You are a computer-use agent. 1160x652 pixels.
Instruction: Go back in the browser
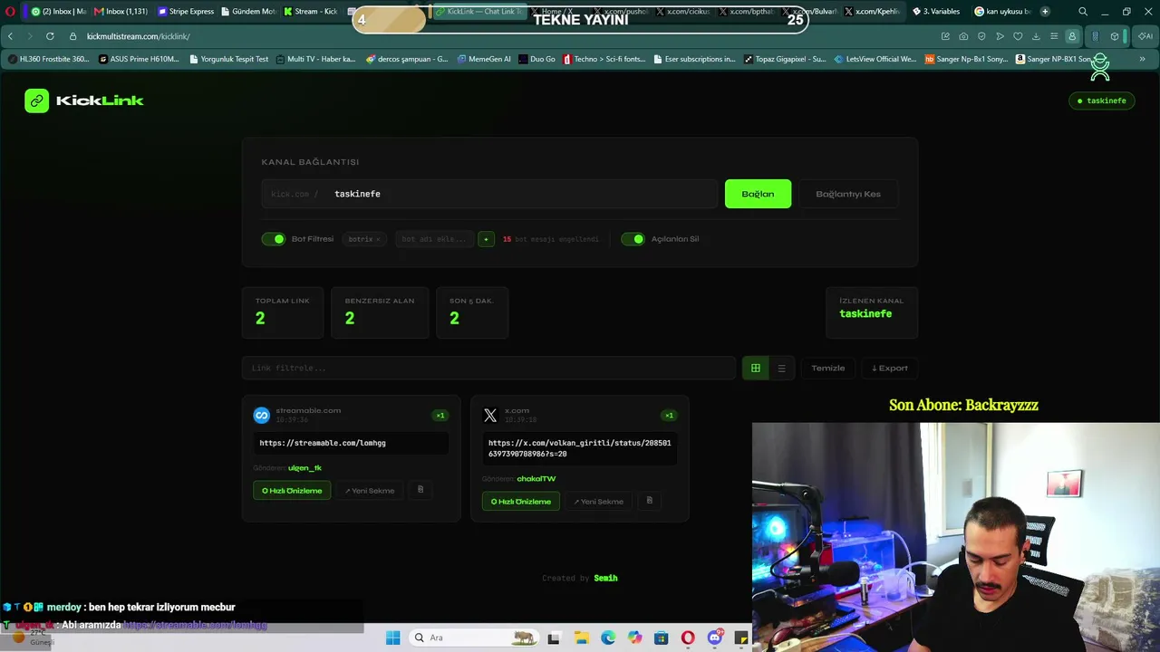(x=10, y=36)
